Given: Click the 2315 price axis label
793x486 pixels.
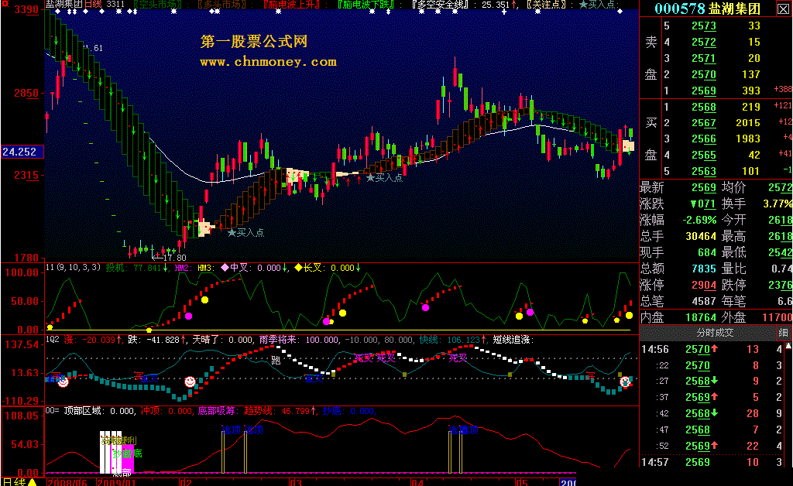Looking at the screenshot, I should 26,176.
